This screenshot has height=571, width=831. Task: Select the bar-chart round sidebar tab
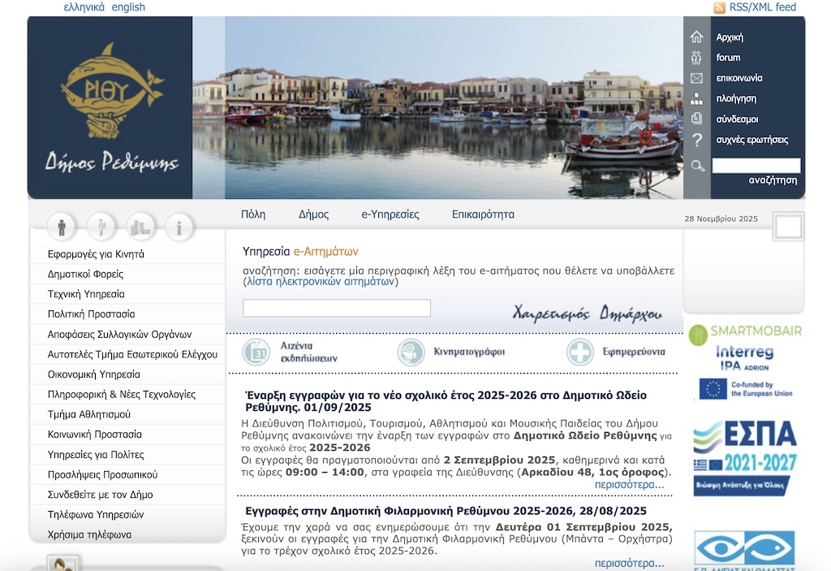tap(140, 227)
